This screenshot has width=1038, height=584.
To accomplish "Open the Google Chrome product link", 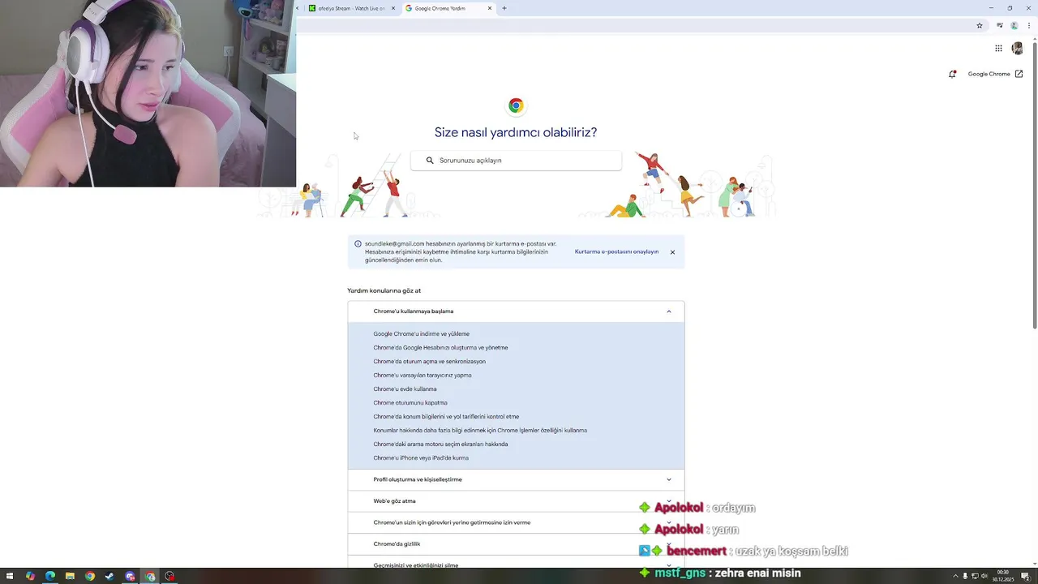I will click(x=989, y=74).
